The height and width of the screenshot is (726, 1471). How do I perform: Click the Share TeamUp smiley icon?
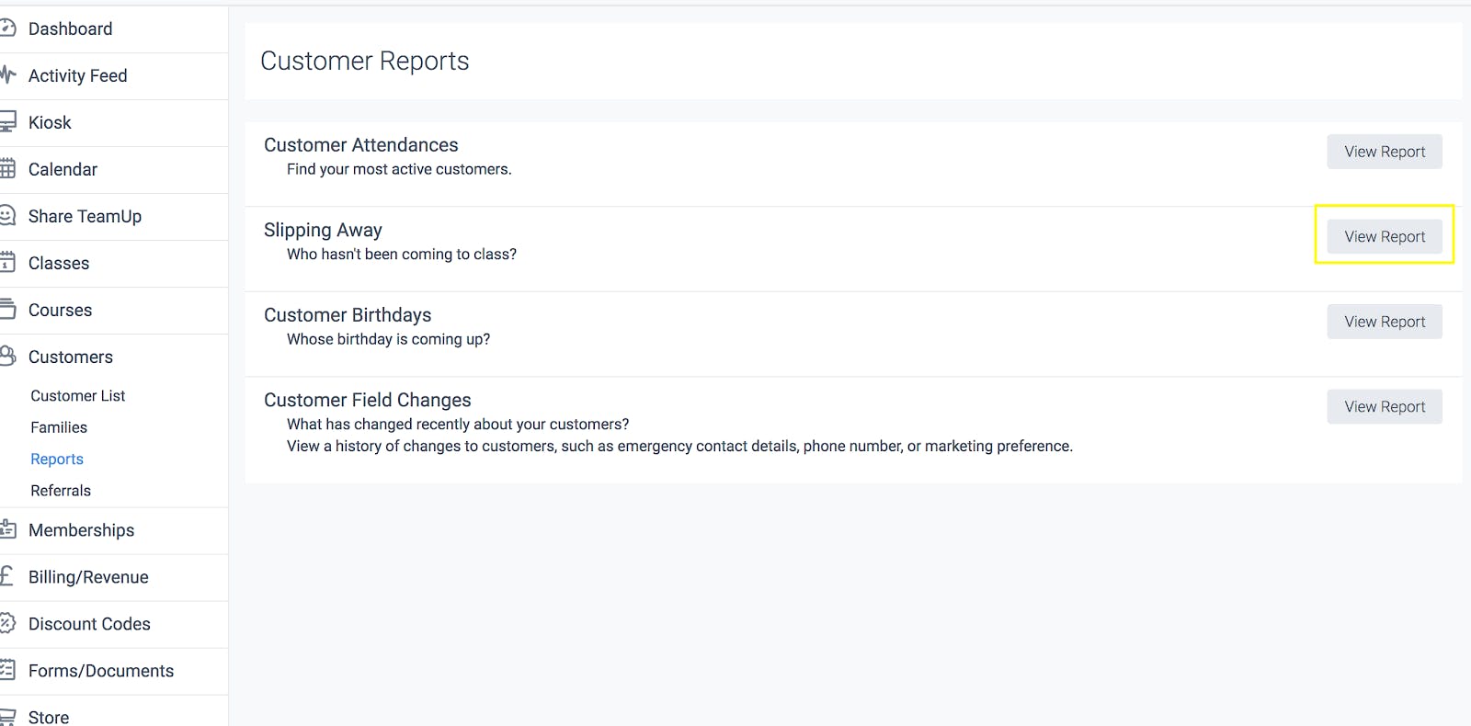pyautogui.click(x=7, y=216)
